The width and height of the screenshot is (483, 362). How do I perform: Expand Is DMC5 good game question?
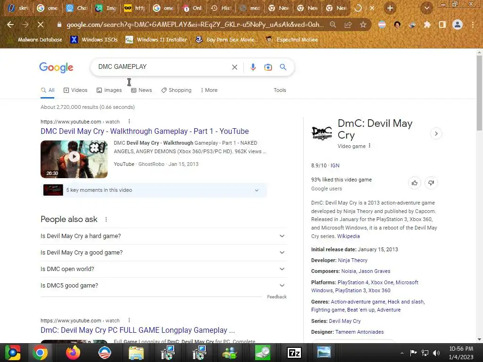(x=164, y=286)
